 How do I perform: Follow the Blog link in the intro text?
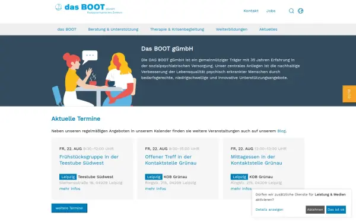281,131
